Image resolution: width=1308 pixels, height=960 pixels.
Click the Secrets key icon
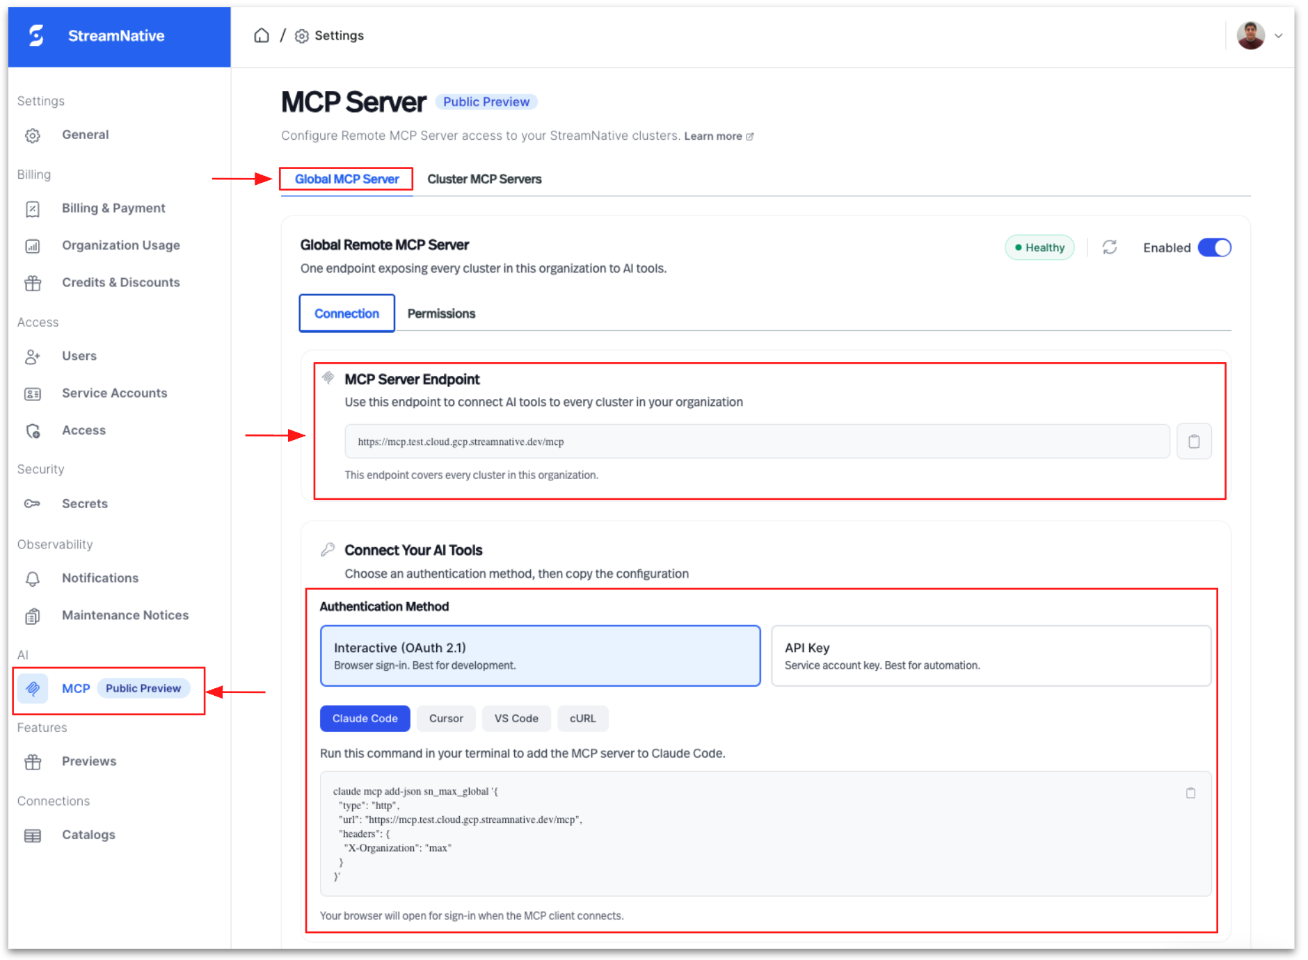[x=33, y=504]
